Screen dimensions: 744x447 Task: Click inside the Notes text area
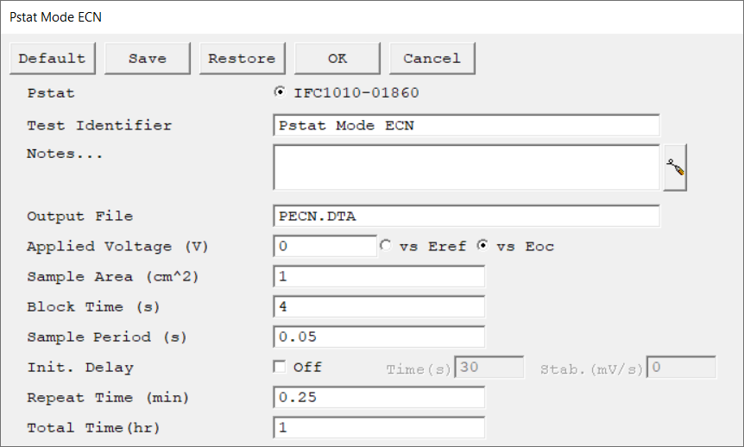pyautogui.click(x=466, y=167)
